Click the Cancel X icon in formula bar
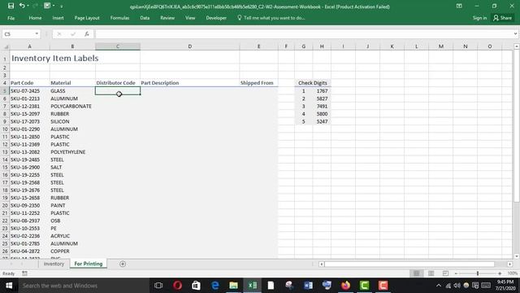The width and height of the screenshot is (520, 293). (x=59, y=34)
